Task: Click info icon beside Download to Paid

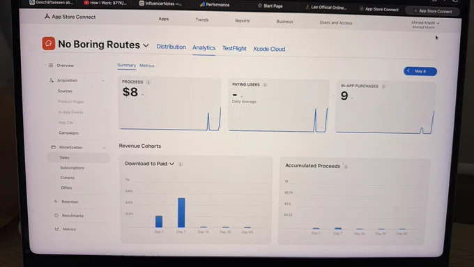Action: (x=180, y=165)
